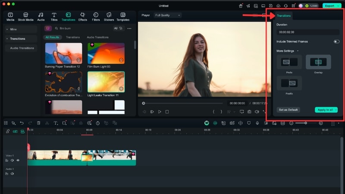Open the three-dot more options menu
The height and width of the screenshot is (194, 345).
pos(129,28)
